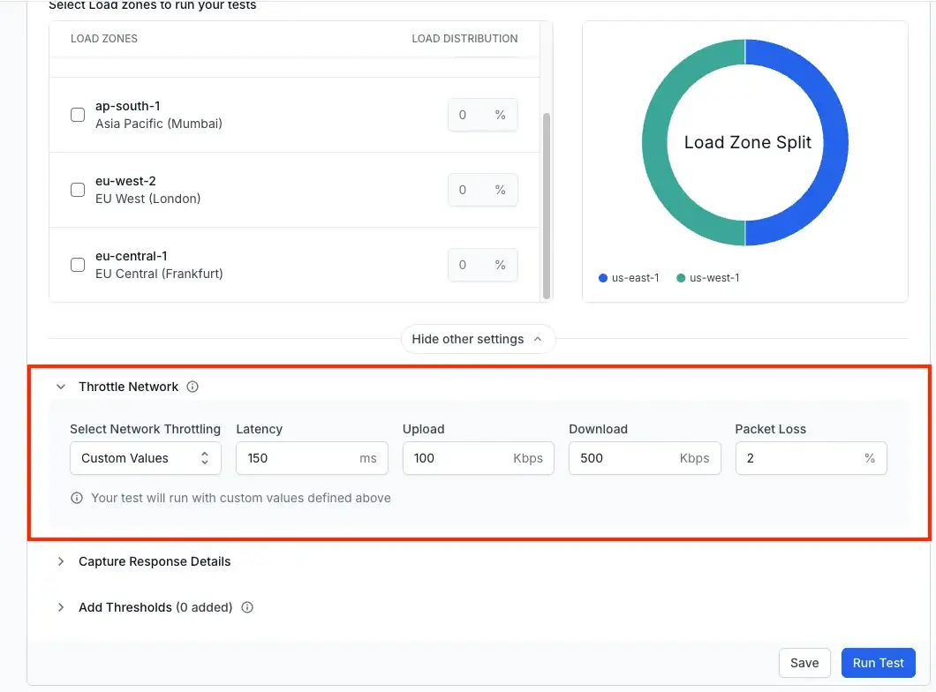Click the Save button
936x692 pixels.
click(x=804, y=663)
